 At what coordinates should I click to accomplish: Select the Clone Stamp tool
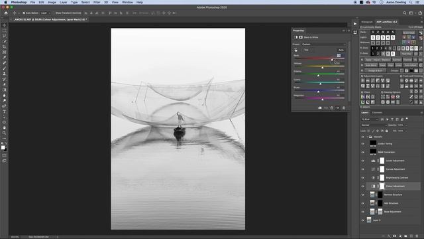point(4,74)
